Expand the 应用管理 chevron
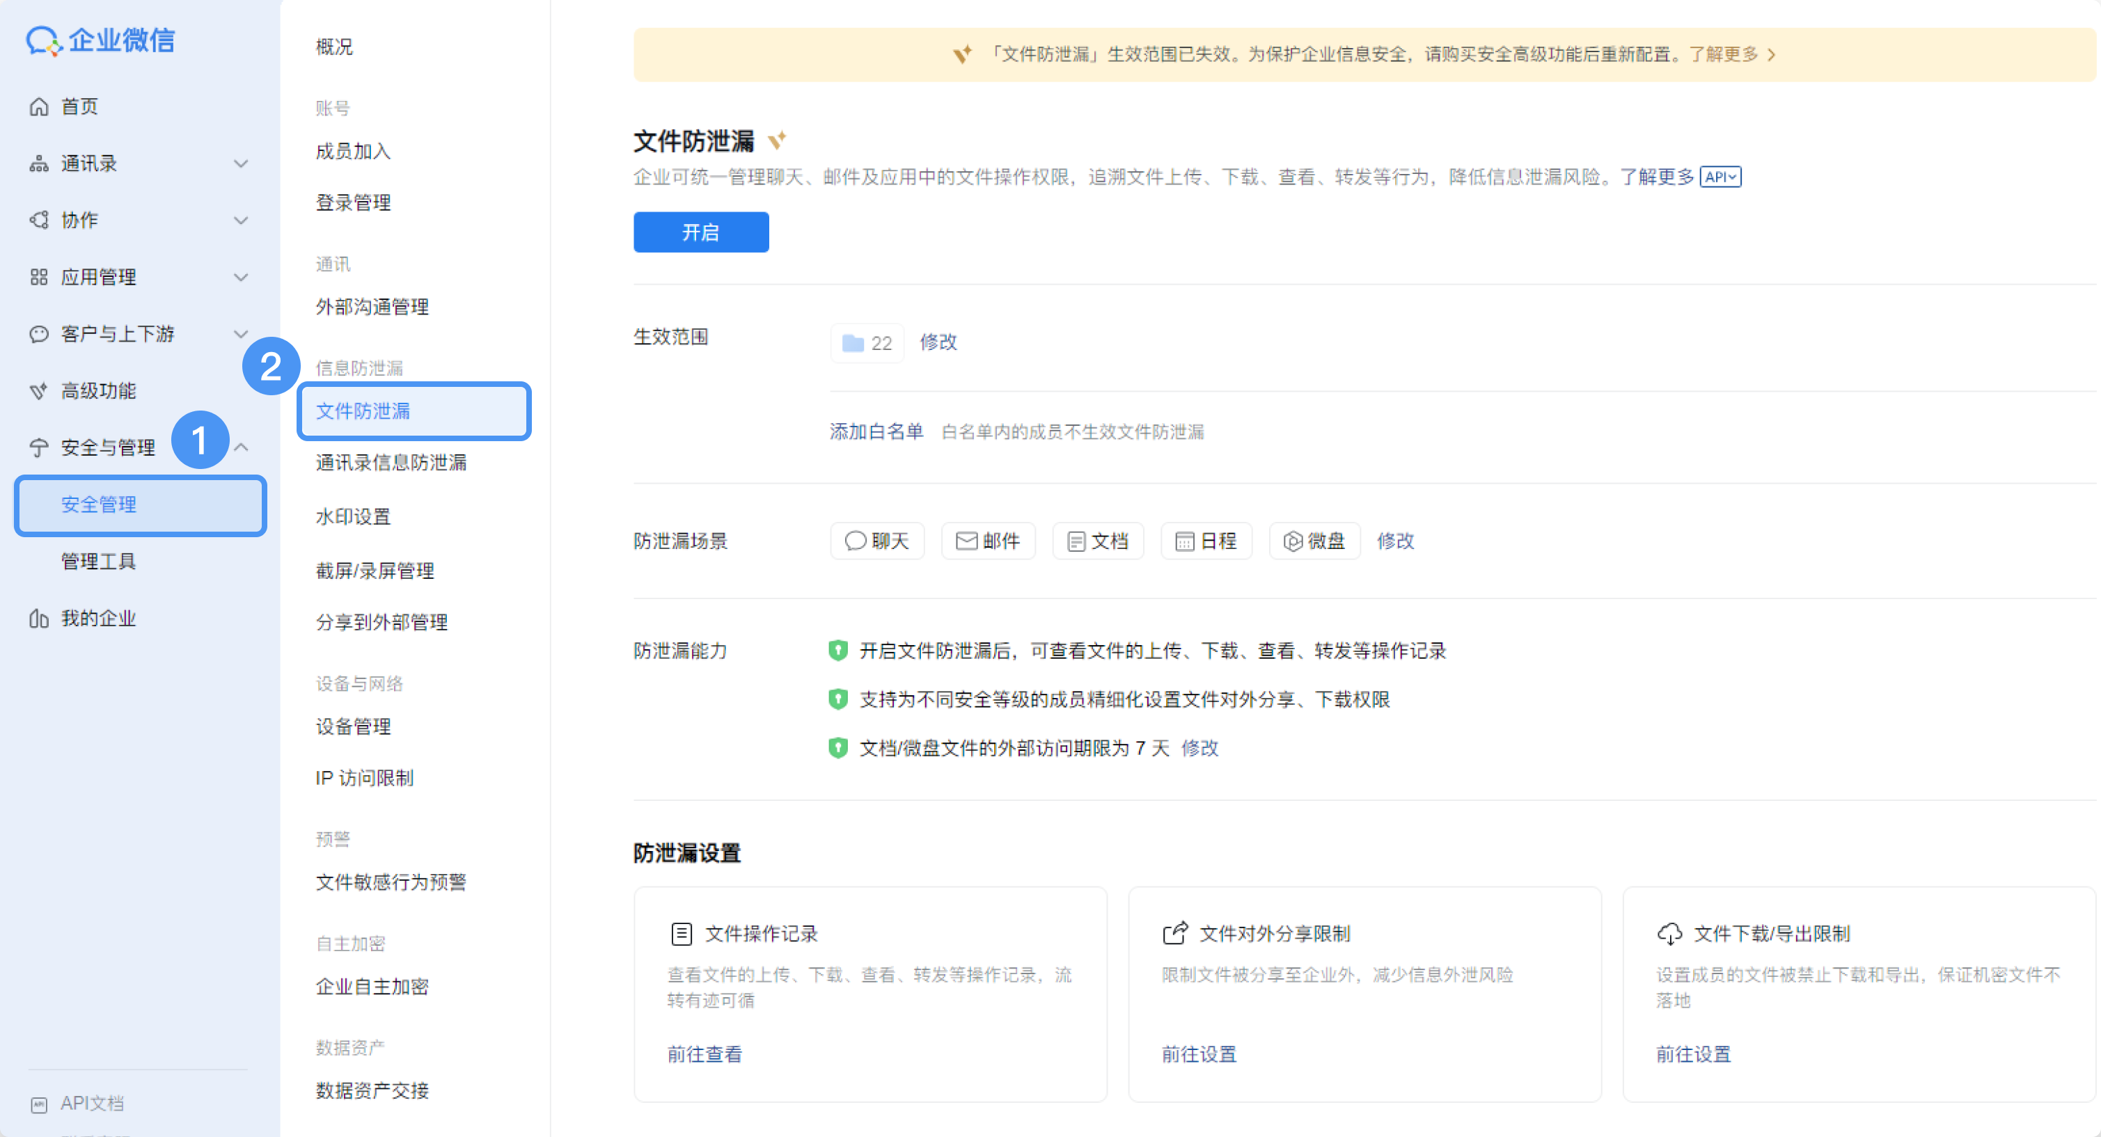2101x1137 pixels. coord(241,277)
